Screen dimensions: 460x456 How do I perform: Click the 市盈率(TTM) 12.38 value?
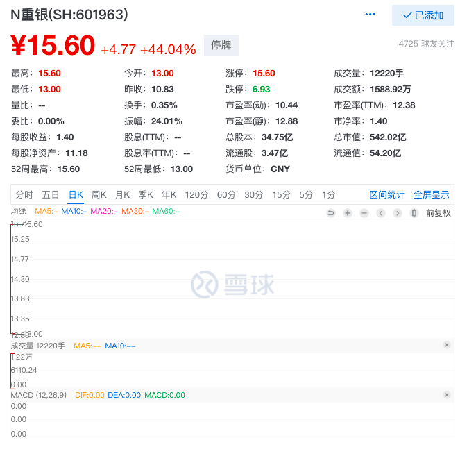click(404, 105)
